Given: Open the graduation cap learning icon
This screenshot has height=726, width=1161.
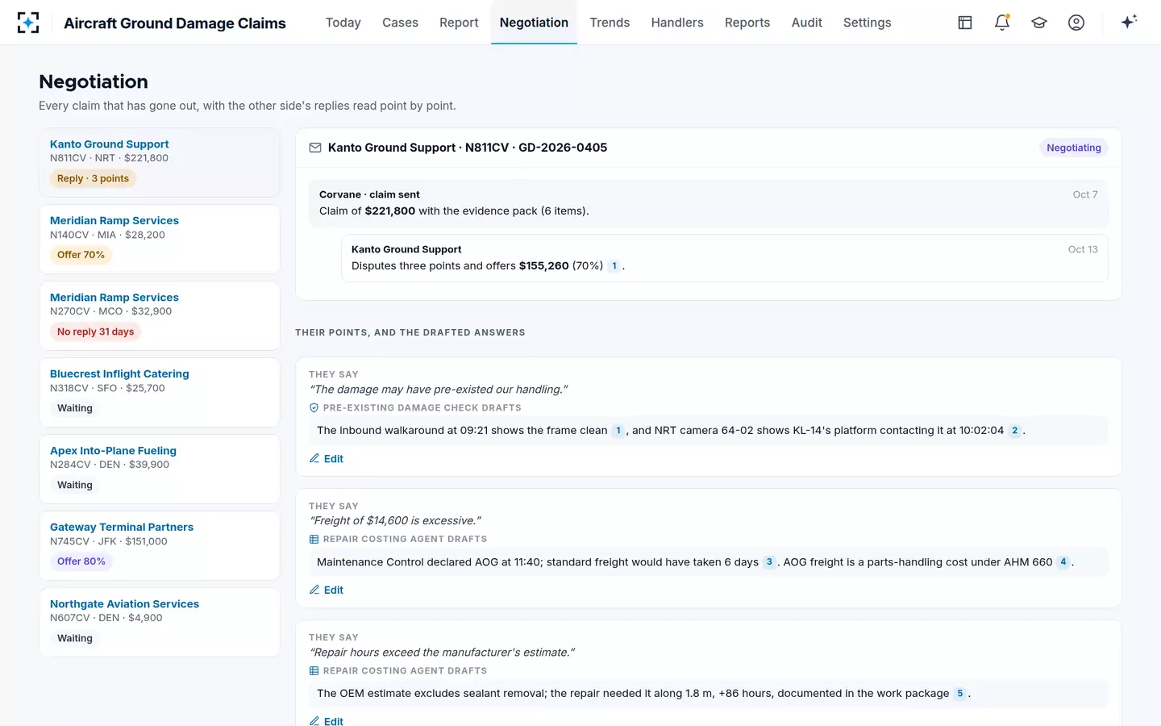Looking at the screenshot, I should (1039, 23).
